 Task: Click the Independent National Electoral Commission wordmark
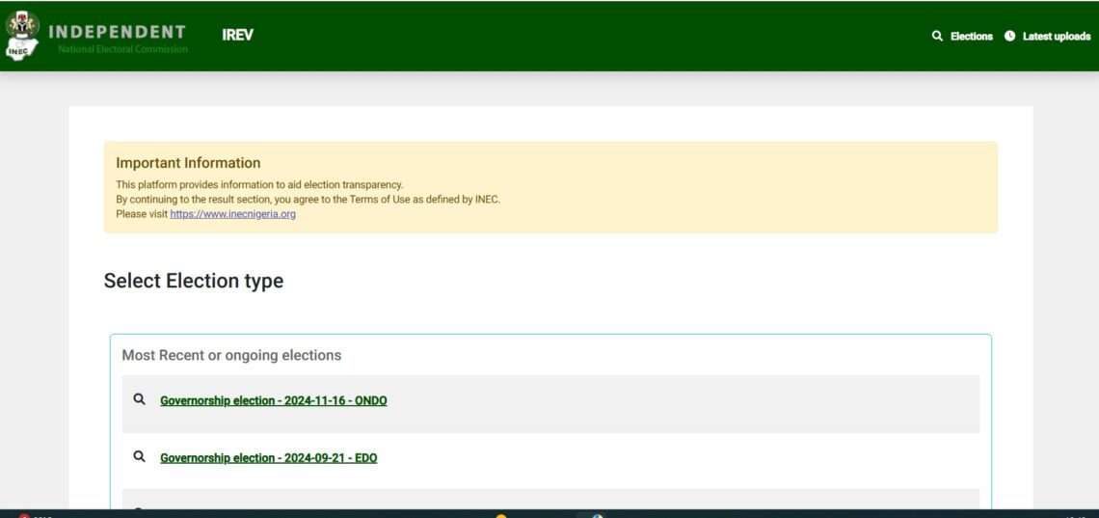click(117, 38)
